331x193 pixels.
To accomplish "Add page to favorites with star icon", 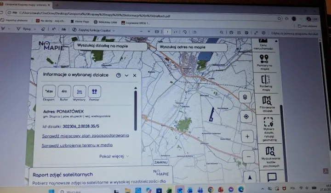I will (280, 18).
